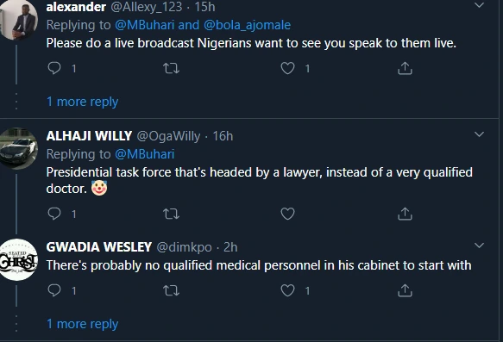The width and height of the screenshot is (503, 342).
Task: Open options chevron on alexander's tweet
Action: point(479,5)
